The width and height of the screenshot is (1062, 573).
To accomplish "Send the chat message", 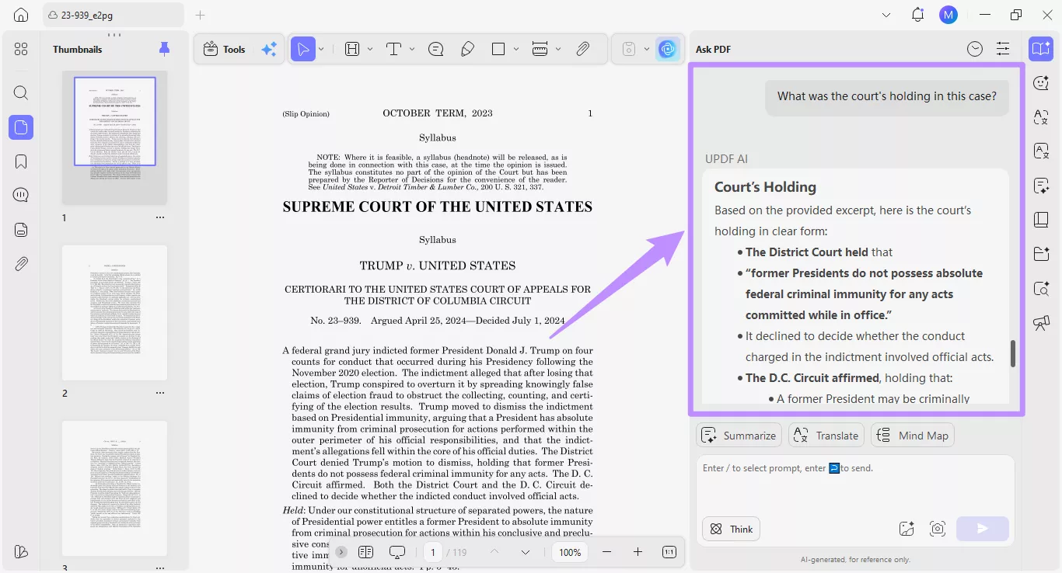I will coord(983,529).
